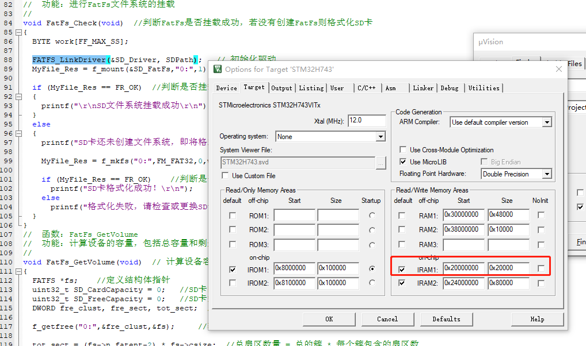Viewport: 586px width, 346px height.
Task: Open the Device tab
Action: click(226, 88)
